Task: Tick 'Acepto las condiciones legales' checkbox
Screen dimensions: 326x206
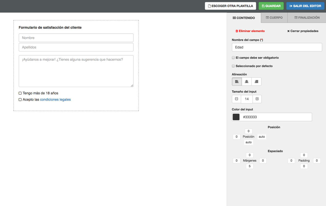Action: (x=20, y=100)
